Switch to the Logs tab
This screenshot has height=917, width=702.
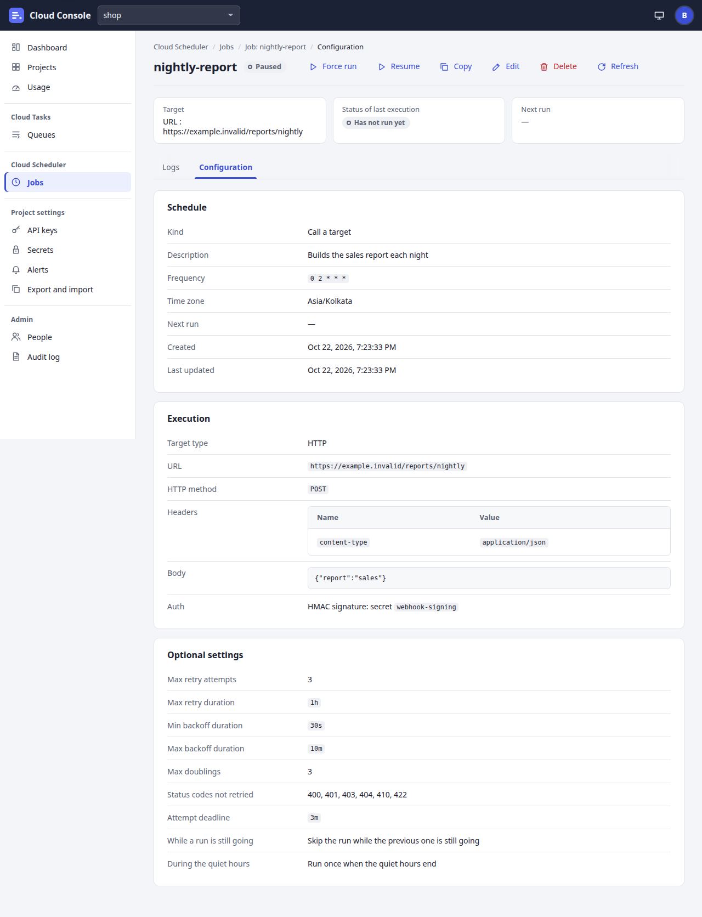(x=171, y=167)
